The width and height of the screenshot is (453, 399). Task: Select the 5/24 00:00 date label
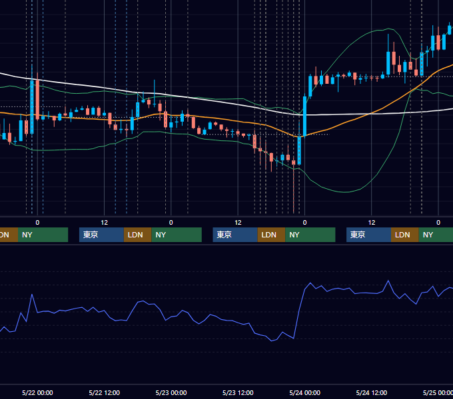[305, 392]
